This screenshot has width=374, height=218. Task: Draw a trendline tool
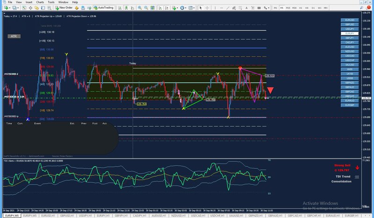click(228, 8)
